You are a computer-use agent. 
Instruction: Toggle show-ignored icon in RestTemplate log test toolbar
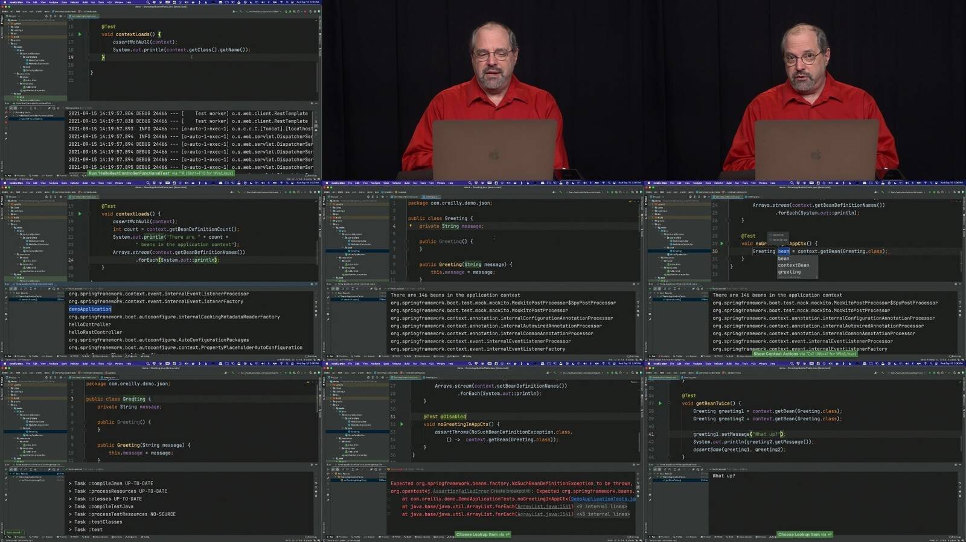click(15, 108)
